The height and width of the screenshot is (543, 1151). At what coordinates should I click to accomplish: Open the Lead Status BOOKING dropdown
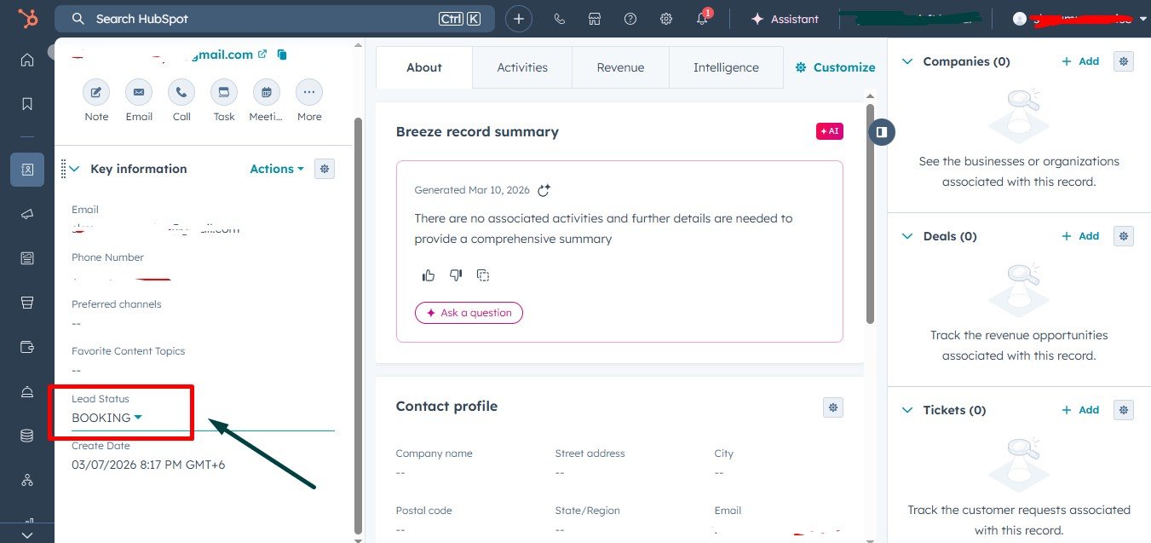click(107, 418)
